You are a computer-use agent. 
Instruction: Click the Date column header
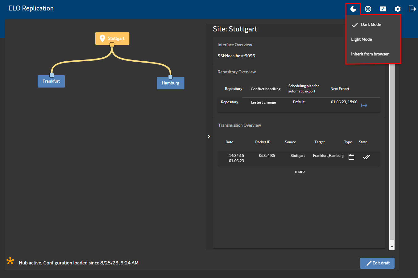[230, 142]
